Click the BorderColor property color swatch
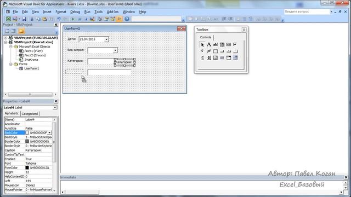The height and width of the screenshot is (197, 351). [27, 141]
